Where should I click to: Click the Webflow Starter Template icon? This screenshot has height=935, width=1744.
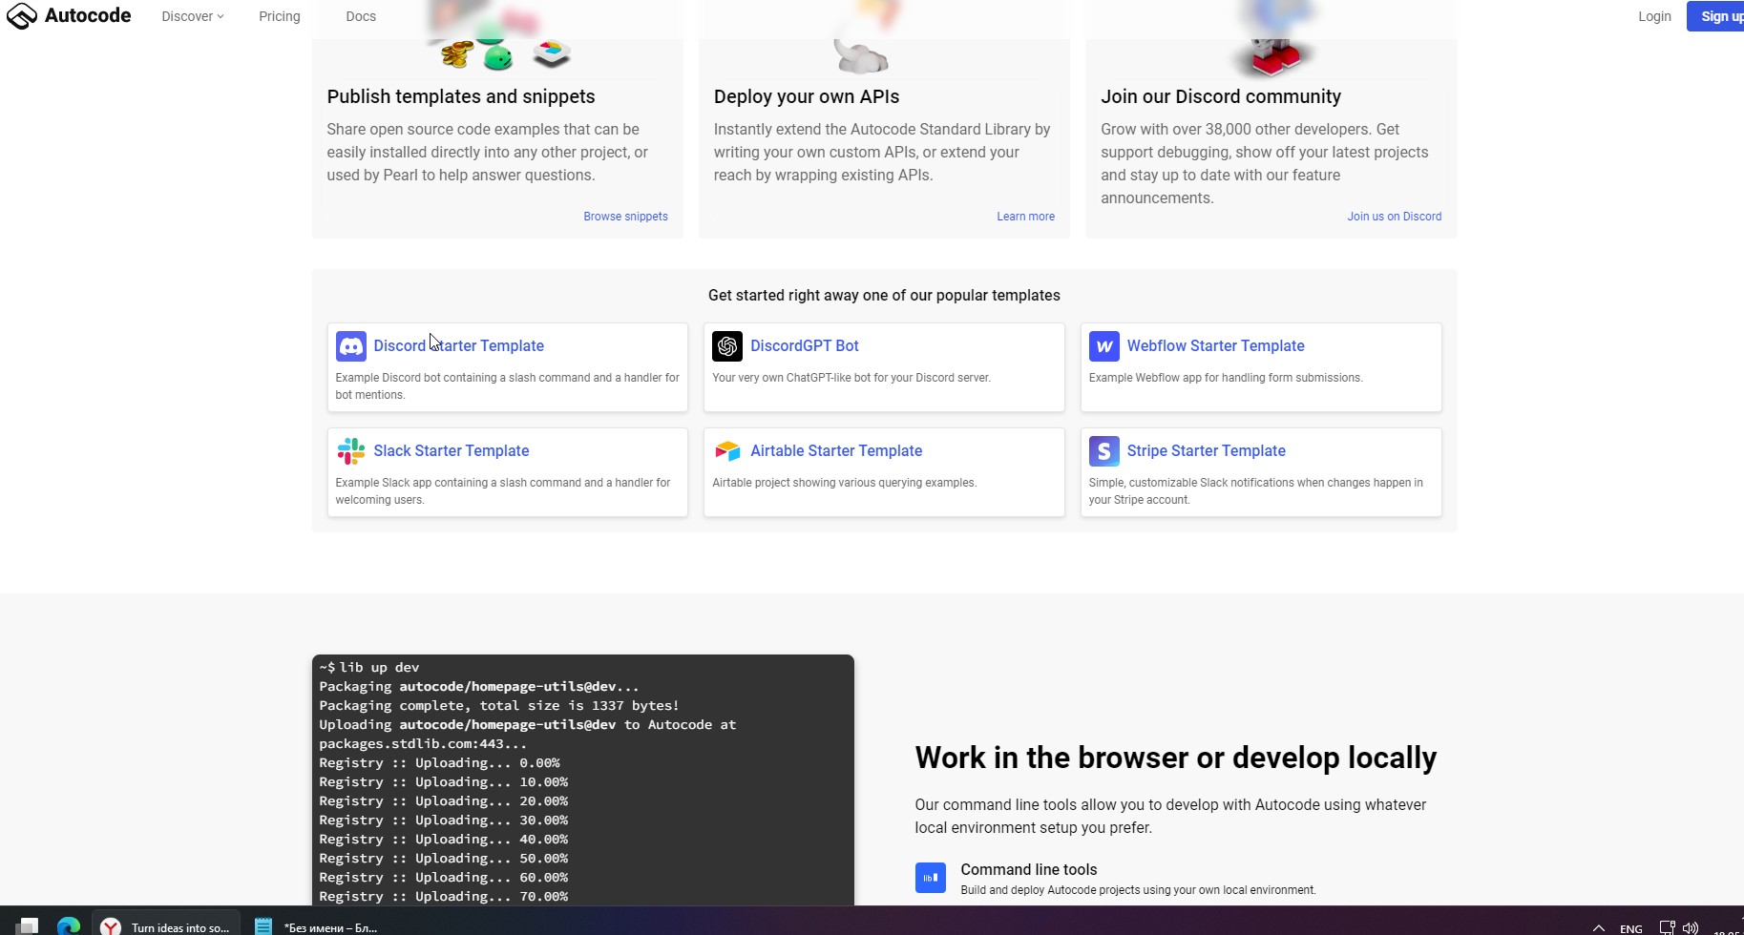coord(1104,346)
